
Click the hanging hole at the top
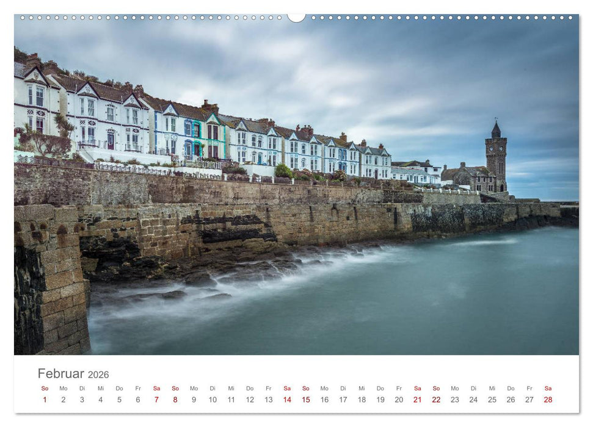(x=296, y=15)
